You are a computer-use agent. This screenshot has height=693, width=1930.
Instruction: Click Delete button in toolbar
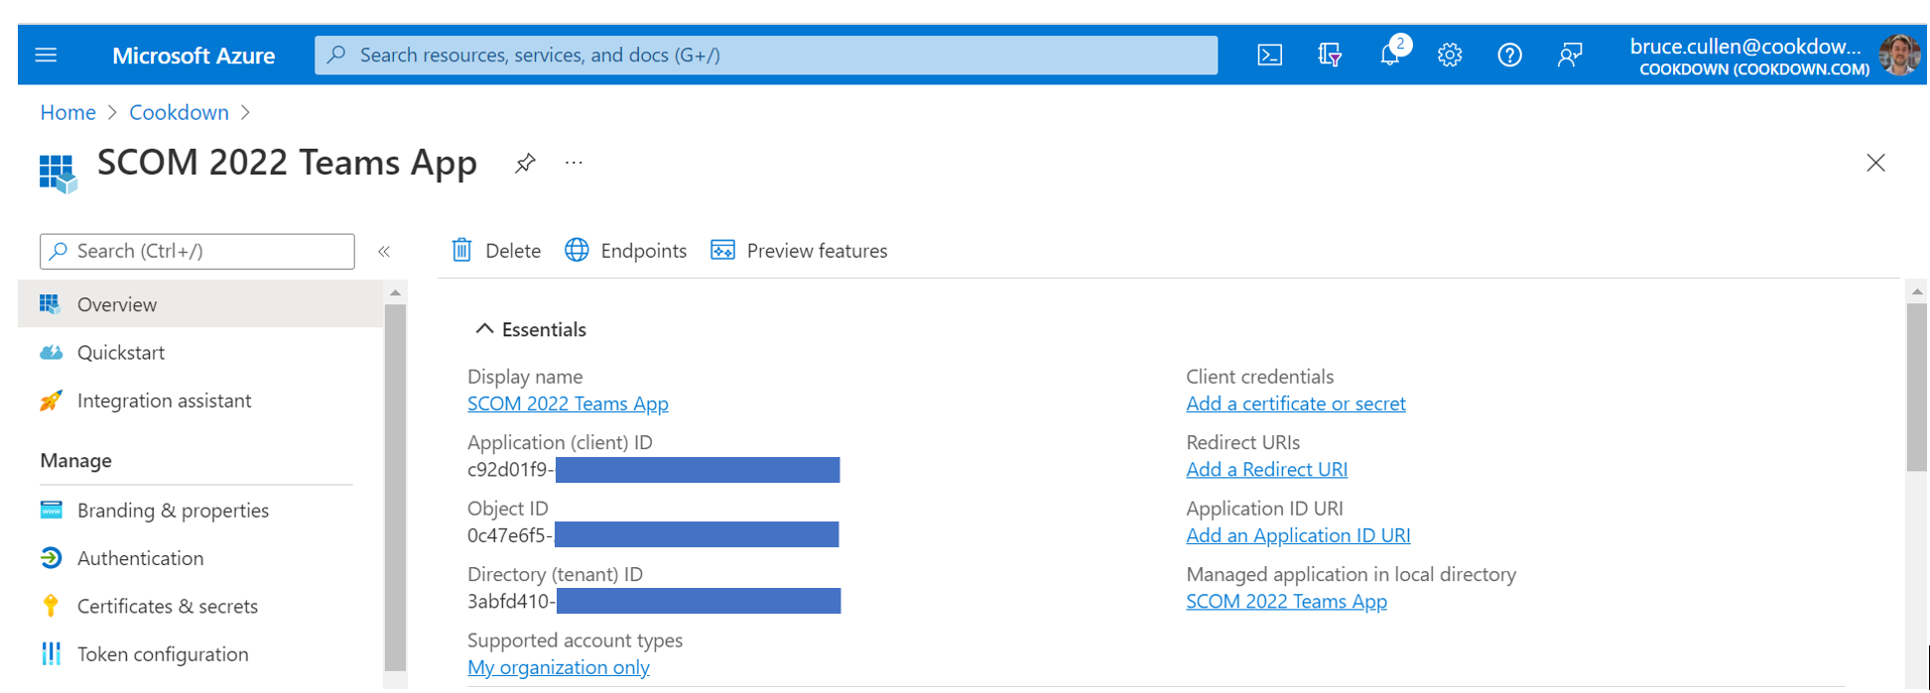[496, 251]
